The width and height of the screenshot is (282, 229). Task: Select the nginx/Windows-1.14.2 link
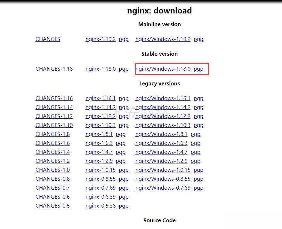point(163,107)
